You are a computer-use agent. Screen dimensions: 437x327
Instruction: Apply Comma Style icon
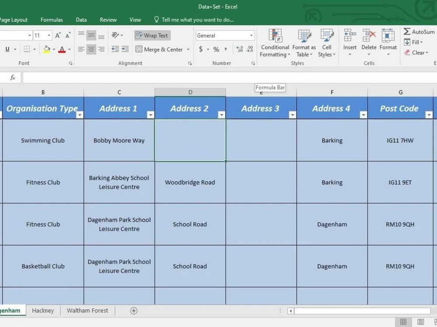[x=225, y=49]
